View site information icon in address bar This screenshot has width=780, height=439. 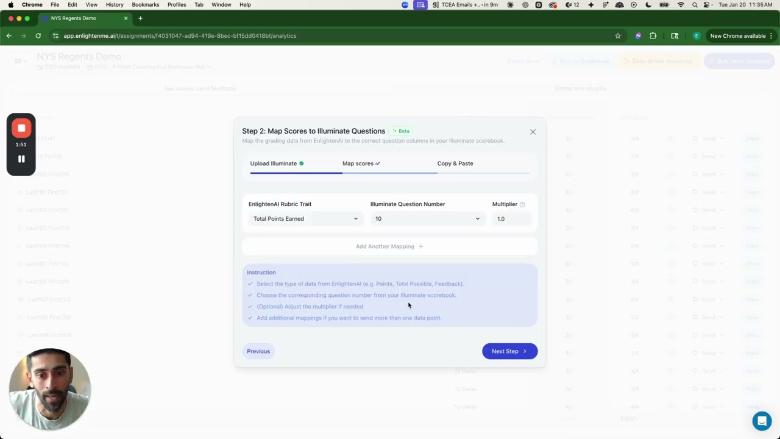coord(56,36)
